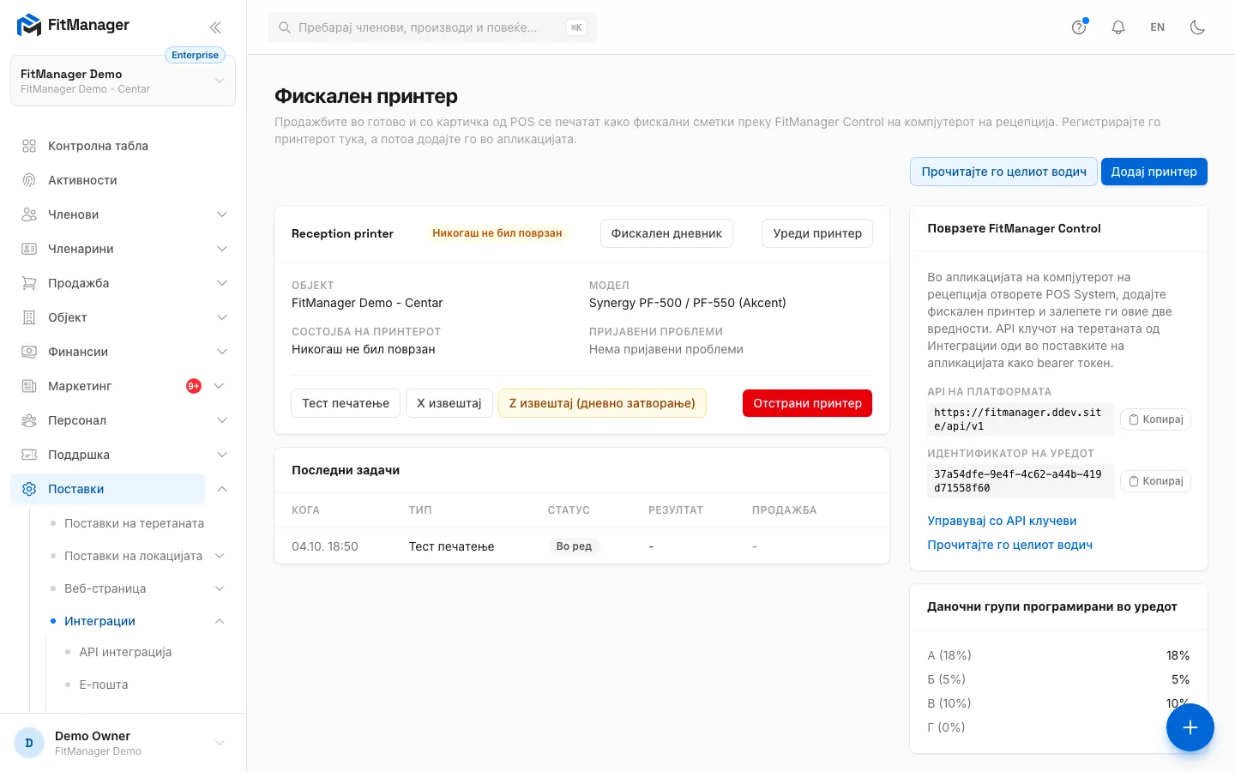The height and width of the screenshot is (772, 1235).
Task: Click the Објект building icon
Action: tap(29, 317)
